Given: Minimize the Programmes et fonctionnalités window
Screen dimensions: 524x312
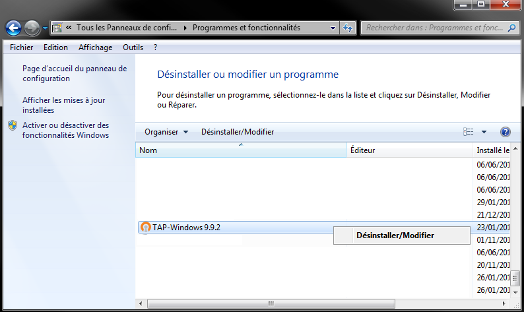Looking at the screenshot, I should 463,5.
